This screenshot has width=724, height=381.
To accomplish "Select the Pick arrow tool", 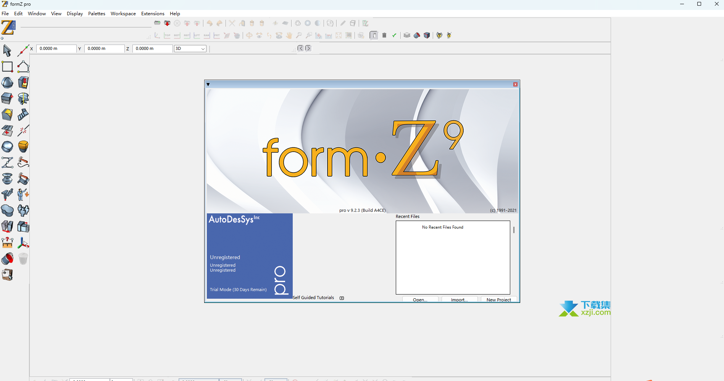I will (x=7, y=50).
